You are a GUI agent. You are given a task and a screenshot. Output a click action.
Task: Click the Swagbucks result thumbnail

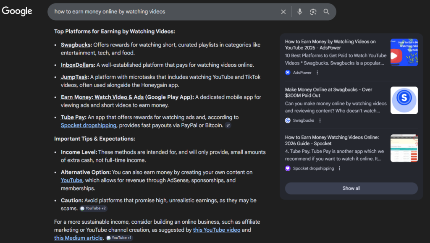click(404, 100)
